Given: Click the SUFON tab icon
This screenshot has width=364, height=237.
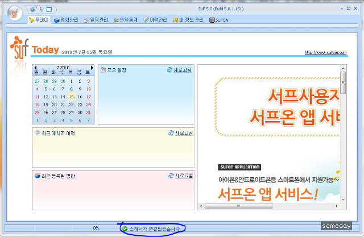Looking at the screenshot, I should click(x=212, y=20).
